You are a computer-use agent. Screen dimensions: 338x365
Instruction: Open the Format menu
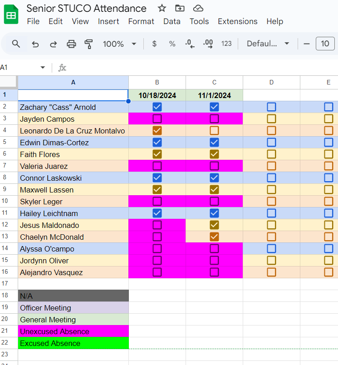141,21
